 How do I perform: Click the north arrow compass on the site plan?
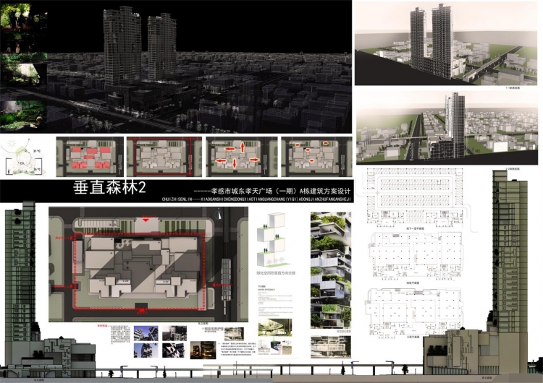[219, 215]
